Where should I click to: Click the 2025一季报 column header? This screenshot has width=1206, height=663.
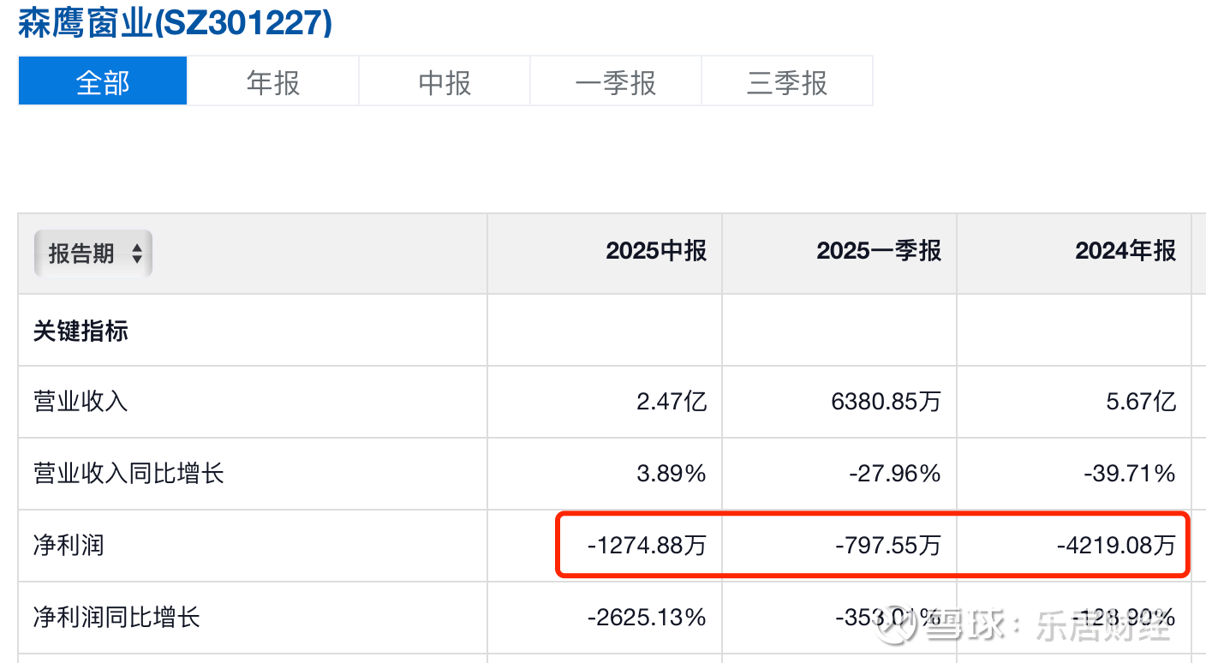tap(879, 251)
